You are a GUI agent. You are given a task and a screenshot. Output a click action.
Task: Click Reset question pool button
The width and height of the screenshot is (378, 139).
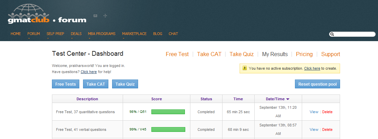[318, 84]
